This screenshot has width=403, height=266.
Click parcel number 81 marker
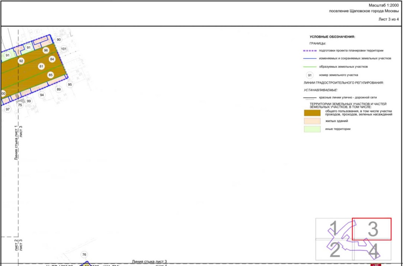pyautogui.click(x=41, y=66)
